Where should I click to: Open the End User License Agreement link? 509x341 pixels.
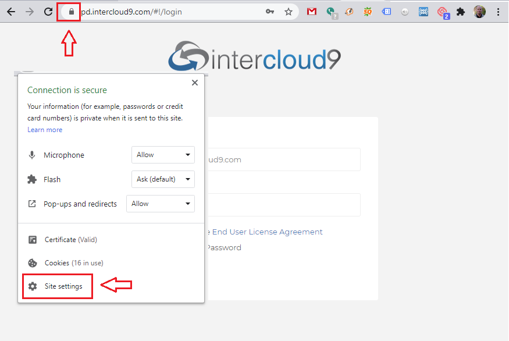tap(267, 232)
